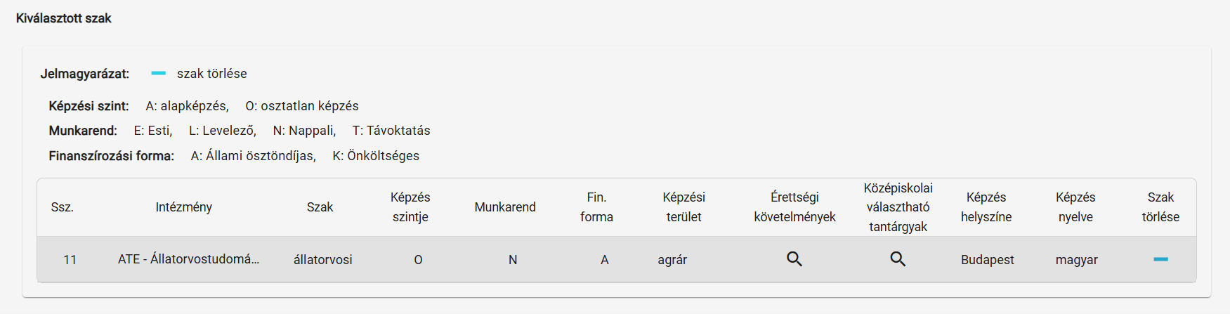Click the Ssz. column header
This screenshot has height=314, width=1230.
point(63,207)
